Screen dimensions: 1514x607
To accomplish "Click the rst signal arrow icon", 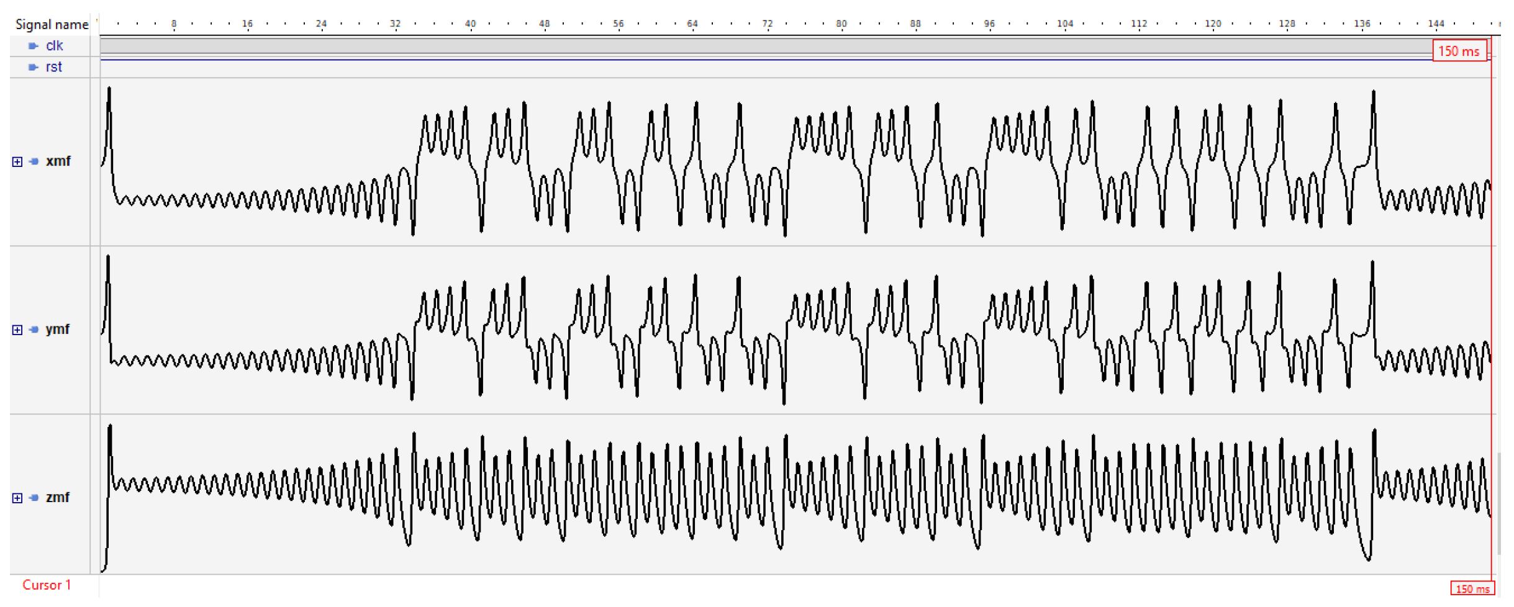I will tap(34, 67).
